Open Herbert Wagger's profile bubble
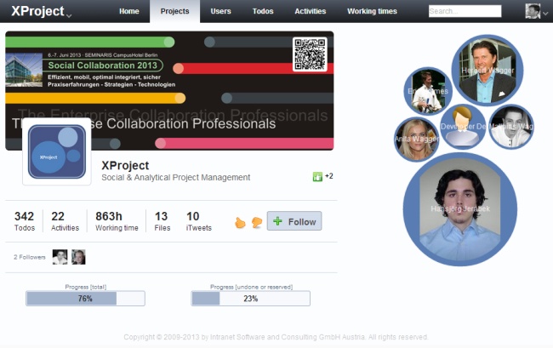 487,70
